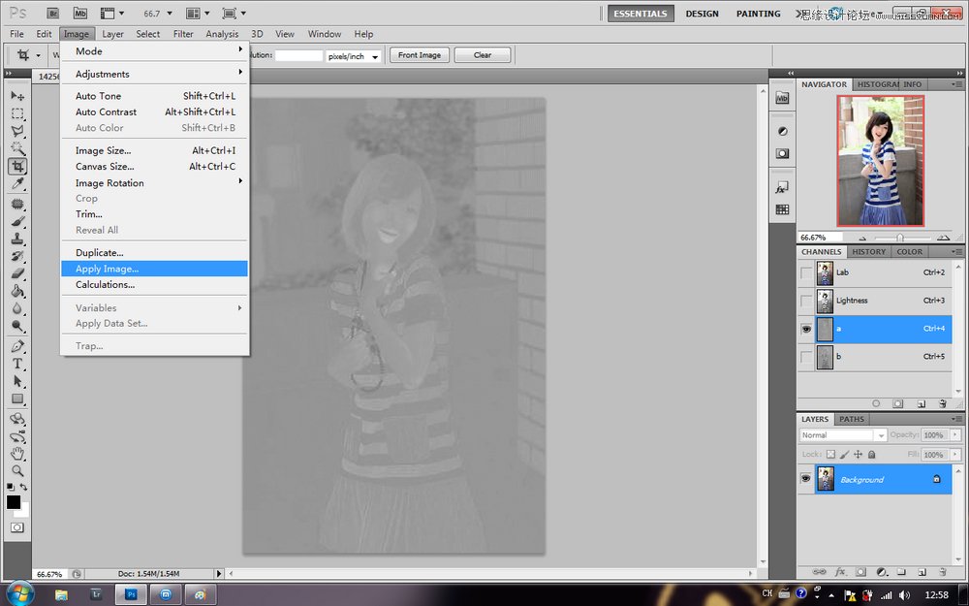This screenshot has height=606, width=969.
Task: Click the Navigator zoom slider
Action: click(899, 238)
